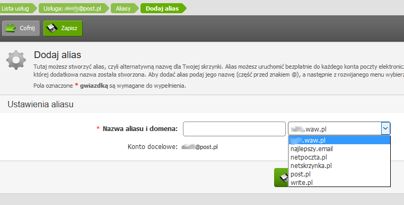Focus the alias name input field

234,129
